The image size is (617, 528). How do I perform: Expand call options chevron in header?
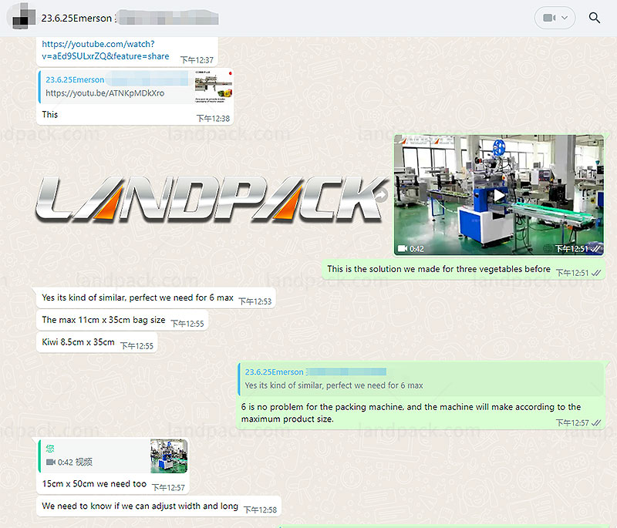565,18
